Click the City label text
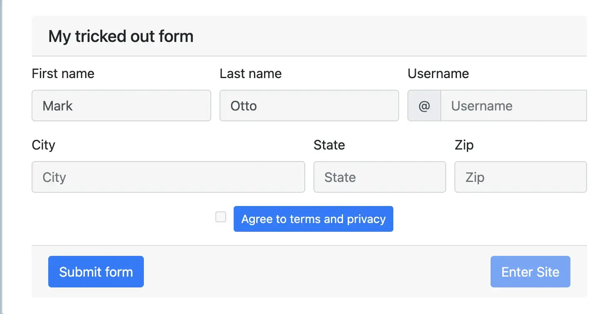The width and height of the screenshot is (612, 314). tap(44, 145)
